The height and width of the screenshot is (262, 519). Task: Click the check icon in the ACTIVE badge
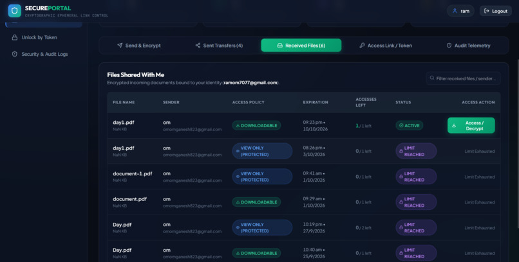pyautogui.click(x=401, y=125)
